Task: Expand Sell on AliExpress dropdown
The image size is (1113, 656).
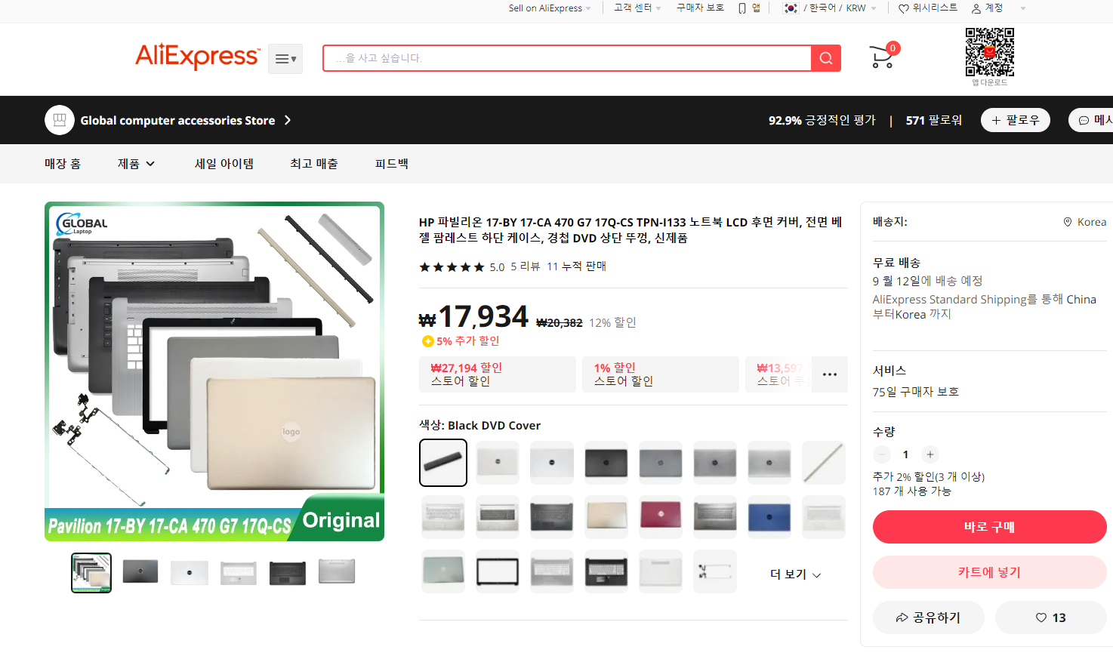Action: (x=550, y=8)
